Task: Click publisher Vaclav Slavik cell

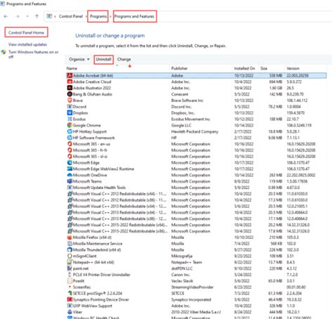Action: [x=182, y=281]
